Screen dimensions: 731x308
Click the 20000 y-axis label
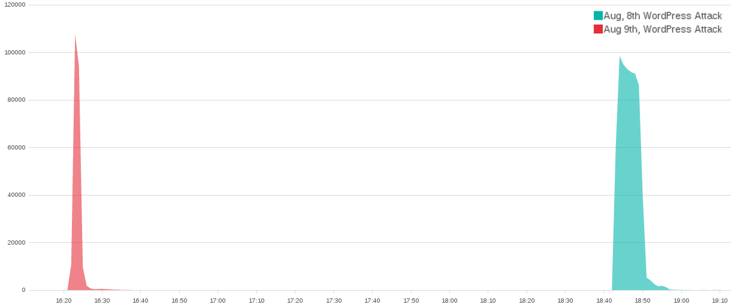tap(18, 243)
